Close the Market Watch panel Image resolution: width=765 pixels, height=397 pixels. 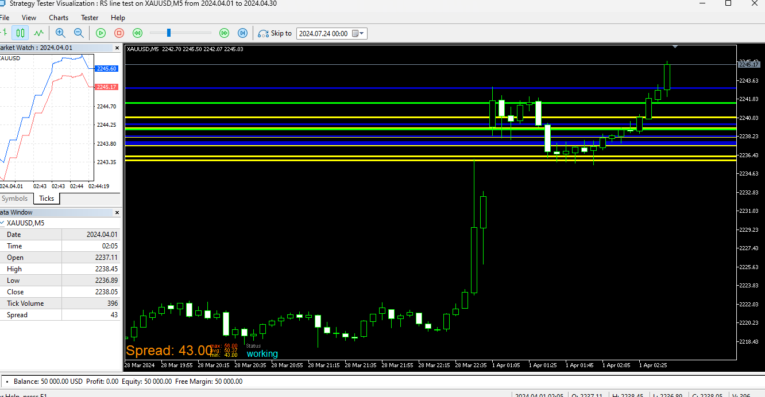pyautogui.click(x=117, y=48)
